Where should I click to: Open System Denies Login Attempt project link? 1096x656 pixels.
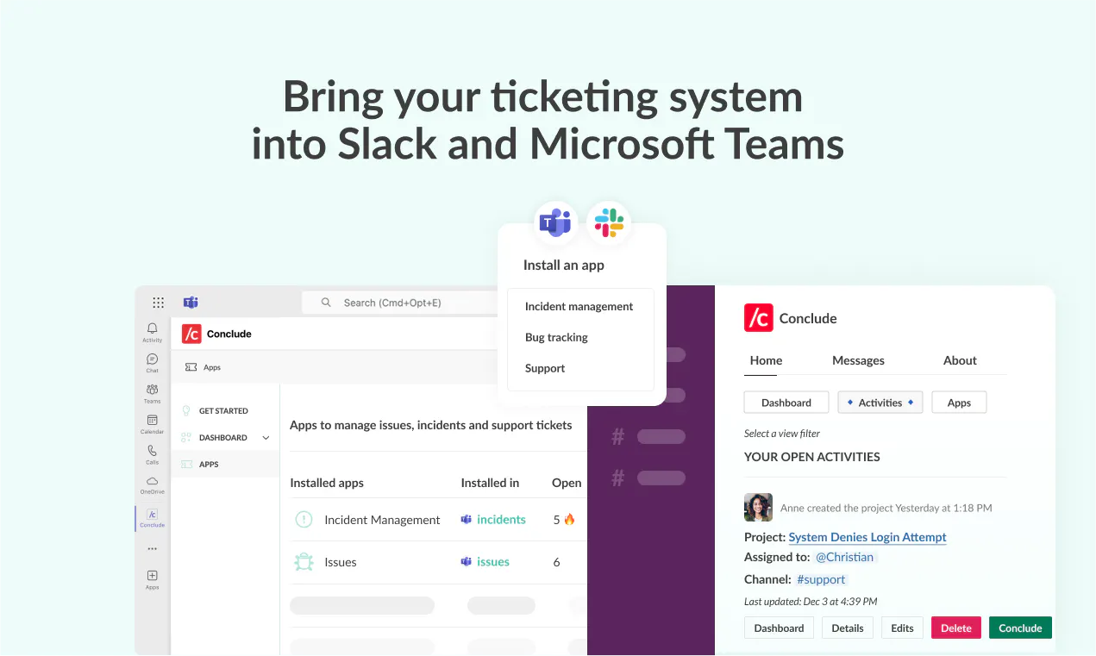[x=867, y=537]
